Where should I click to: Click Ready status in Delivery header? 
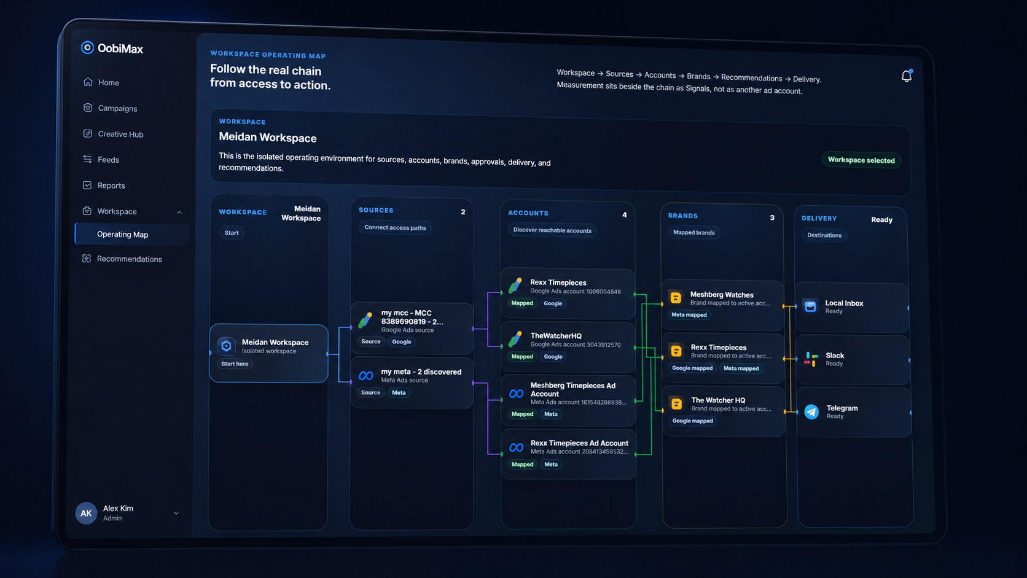click(x=881, y=219)
